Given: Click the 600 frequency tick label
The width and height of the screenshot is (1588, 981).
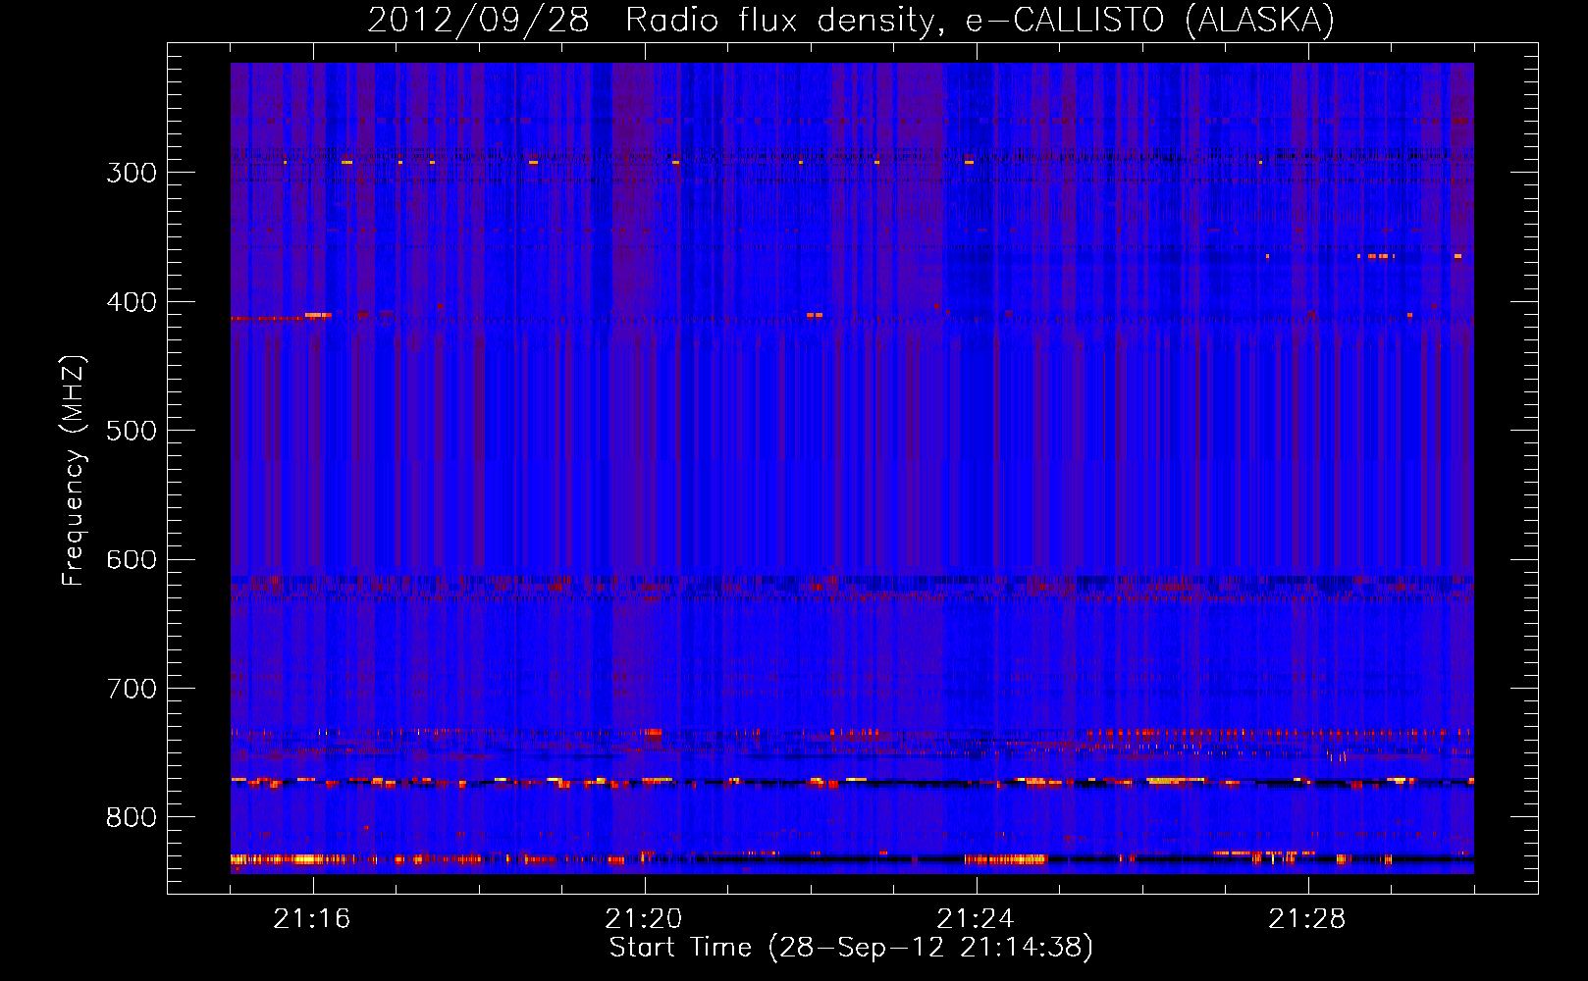Looking at the screenshot, I should [132, 560].
